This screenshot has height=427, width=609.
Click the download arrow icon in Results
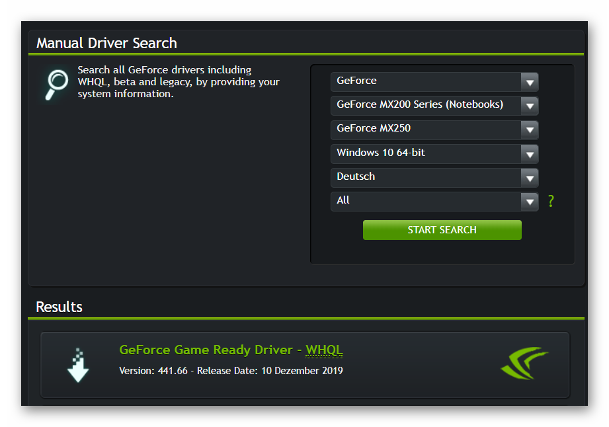point(78,365)
